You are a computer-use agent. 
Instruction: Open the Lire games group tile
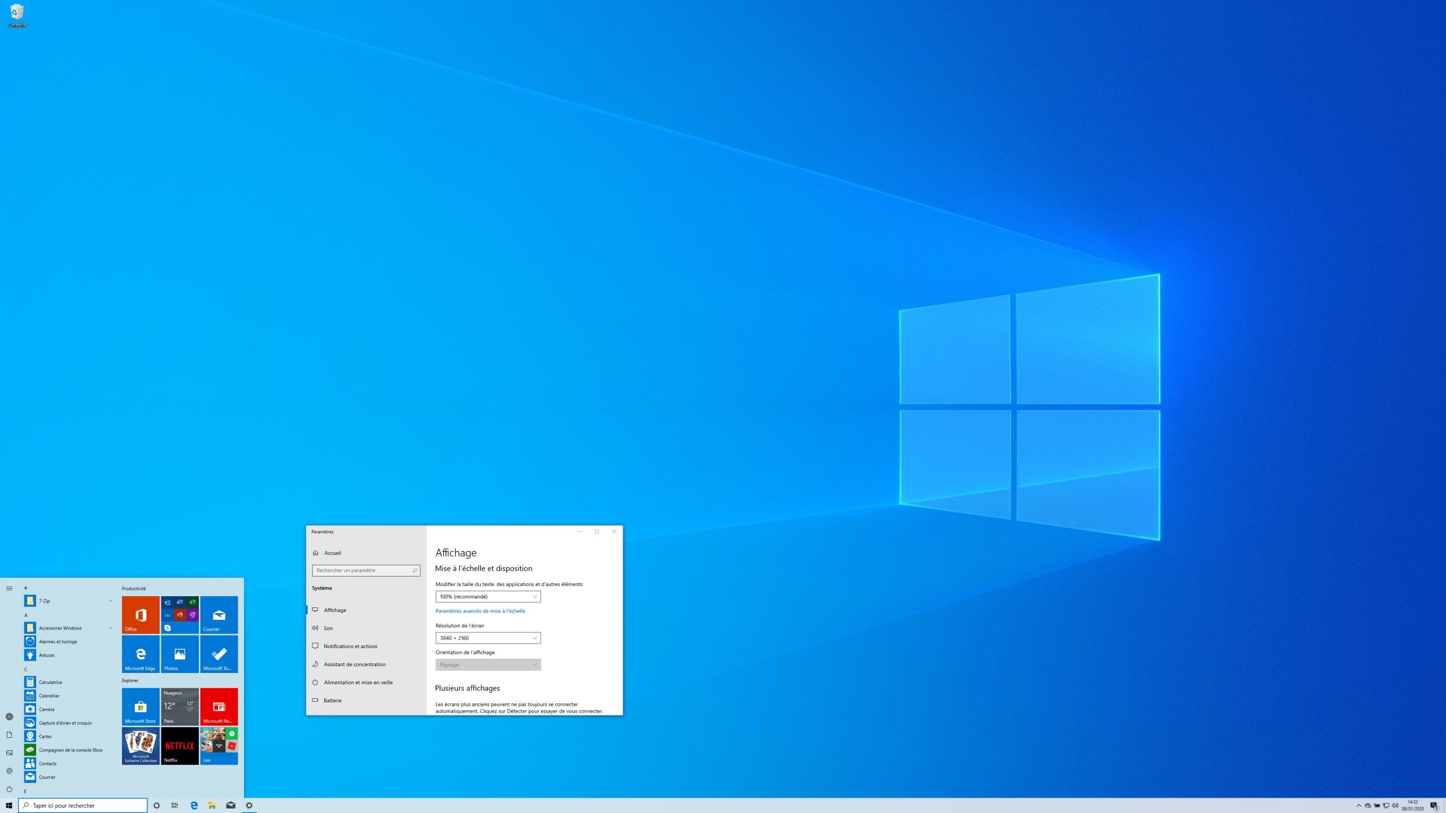tap(219, 746)
